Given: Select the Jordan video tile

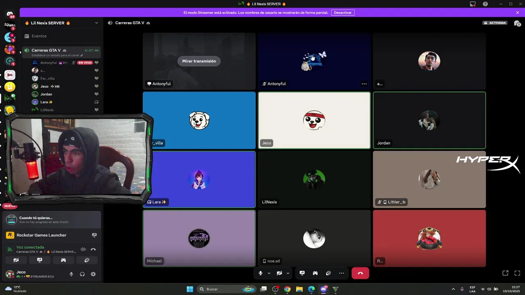Looking at the screenshot, I should [x=429, y=120].
